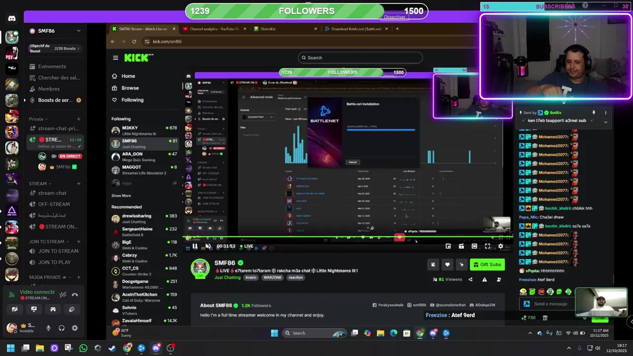
Task: Start a Discord activity
Action: tap(53, 309)
